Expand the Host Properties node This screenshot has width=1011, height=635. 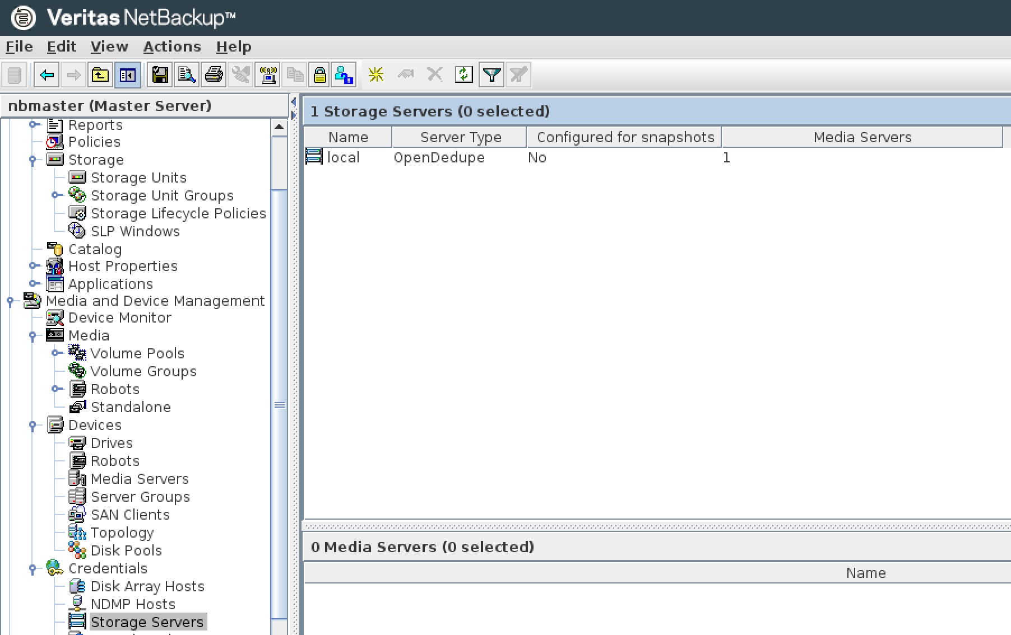click(x=34, y=265)
